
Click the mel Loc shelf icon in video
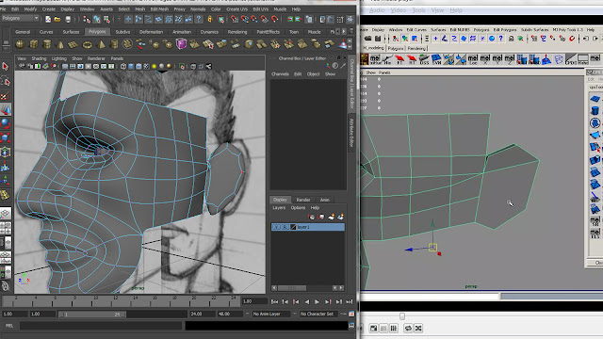click(x=473, y=59)
